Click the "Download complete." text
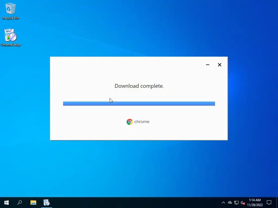Image resolution: width=278 pixels, height=208 pixels. (x=139, y=86)
